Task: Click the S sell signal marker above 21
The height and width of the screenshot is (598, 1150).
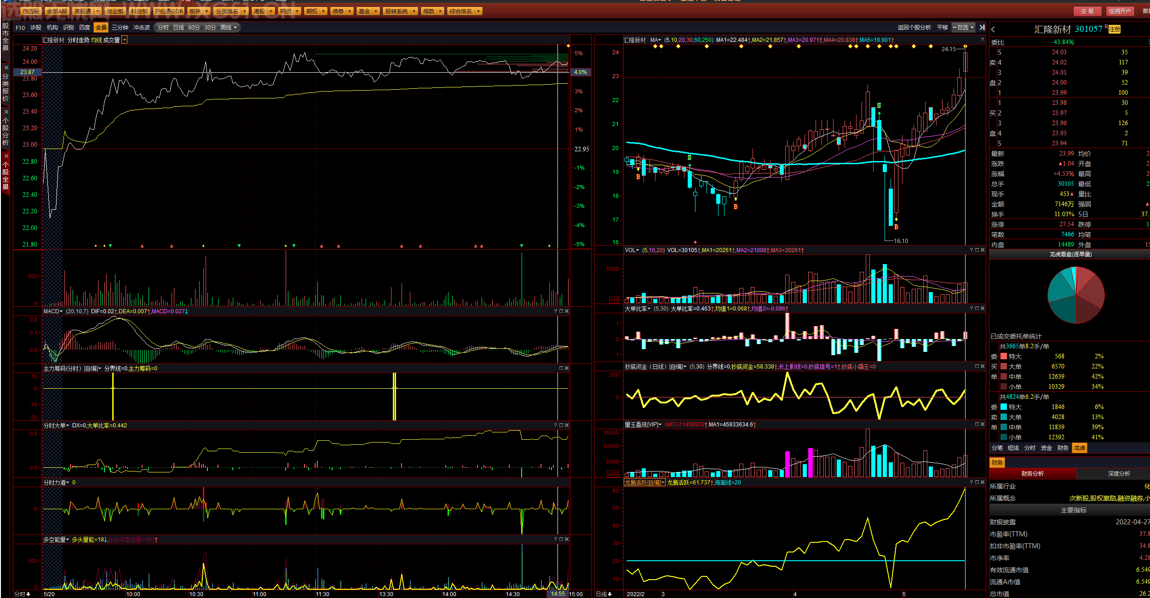Action: pyautogui.click(x=879, y=106)
